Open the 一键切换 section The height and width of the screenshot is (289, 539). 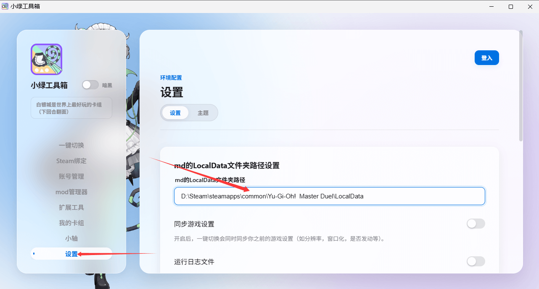click(x=71, y=145)
